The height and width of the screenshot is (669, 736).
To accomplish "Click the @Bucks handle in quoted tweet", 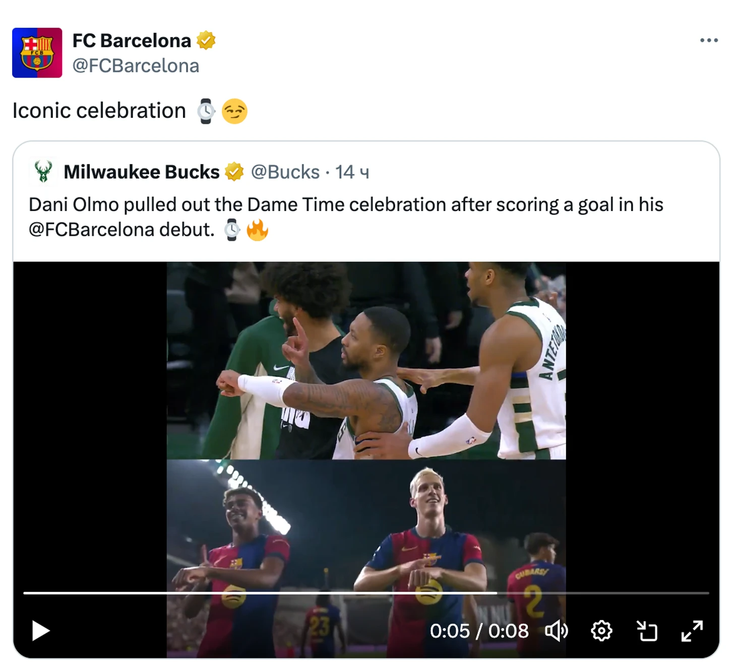I will click(x=285, y=172).
